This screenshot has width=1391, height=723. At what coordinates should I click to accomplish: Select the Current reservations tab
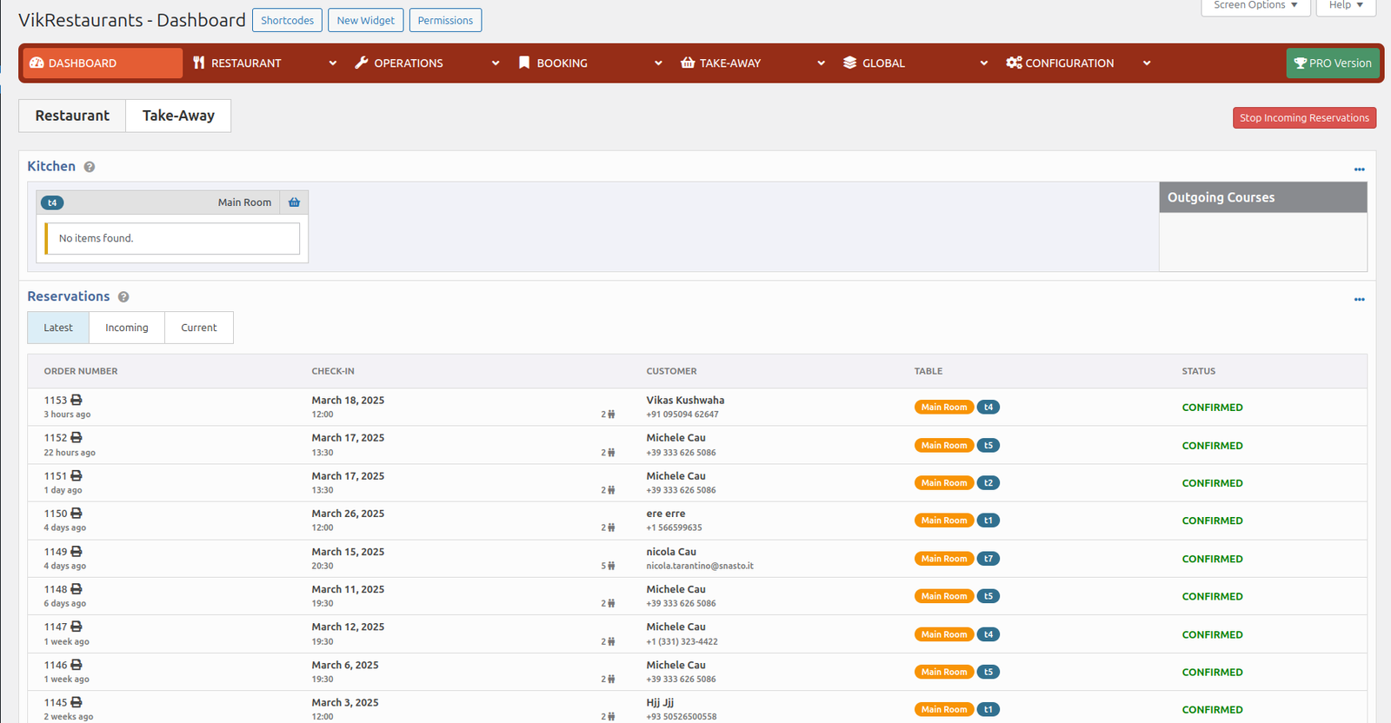pyautogui.click(x=199, y=328)
